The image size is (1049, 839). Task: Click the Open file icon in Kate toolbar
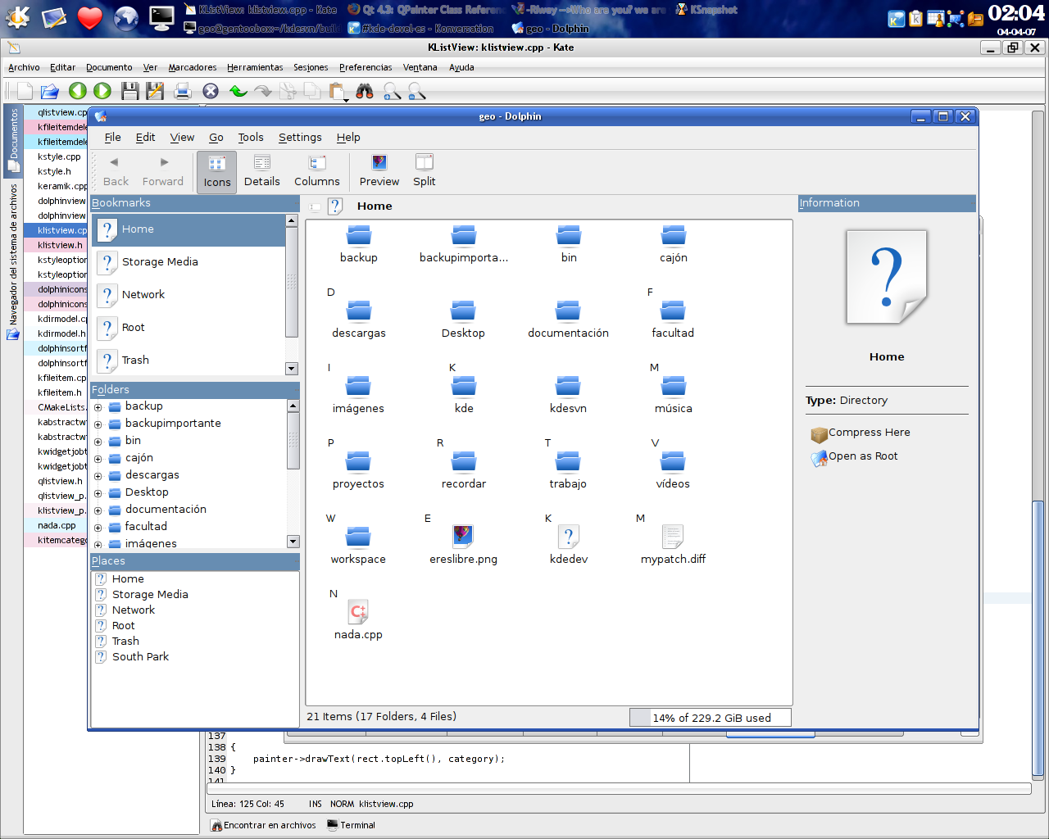pos(50,91)
